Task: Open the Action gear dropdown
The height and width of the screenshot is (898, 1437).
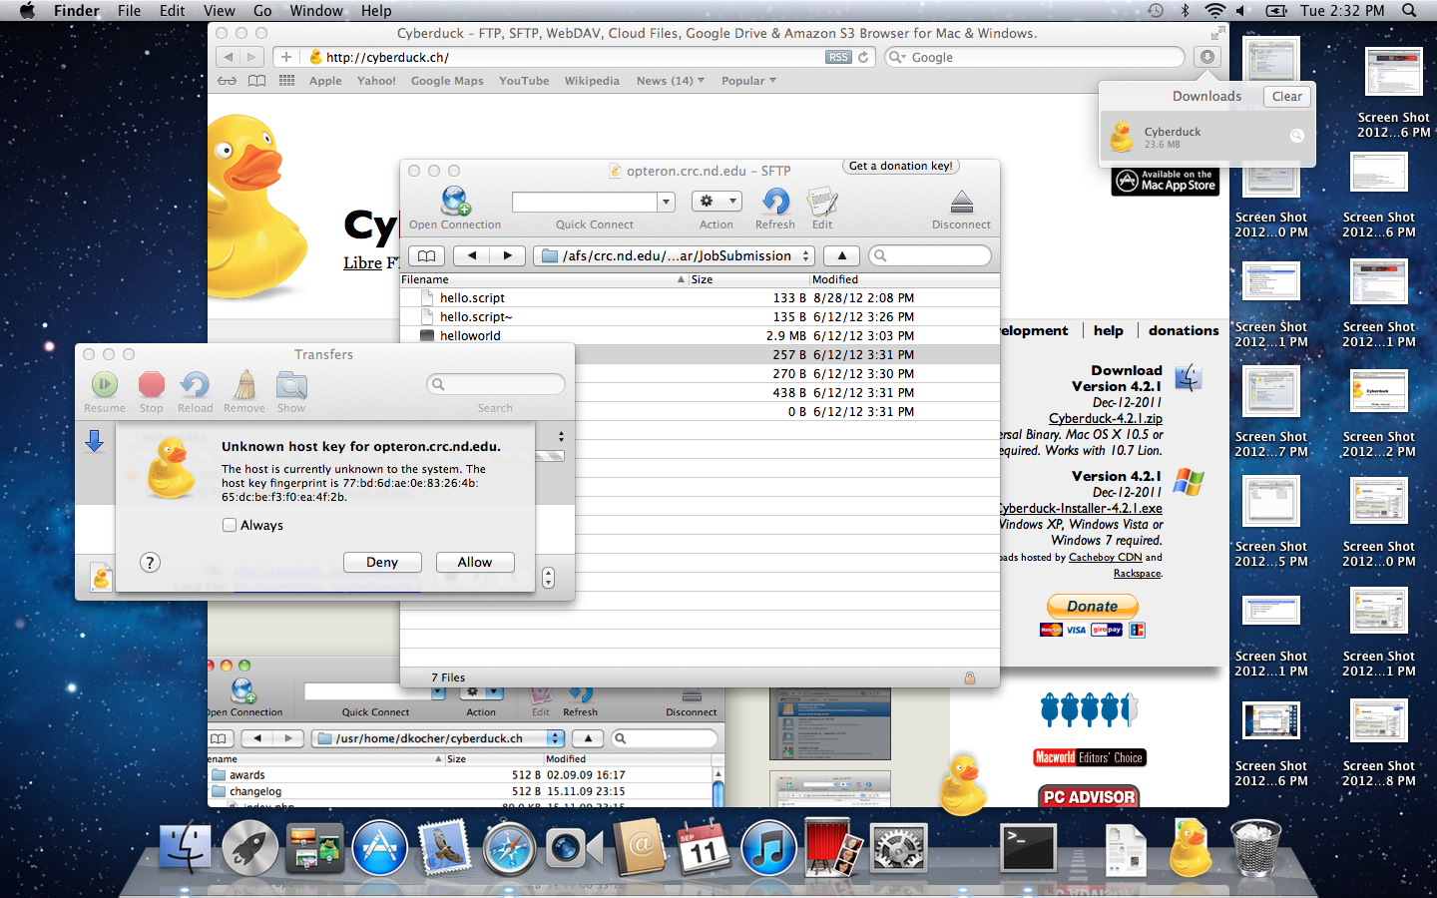Action: coord(717,202)
